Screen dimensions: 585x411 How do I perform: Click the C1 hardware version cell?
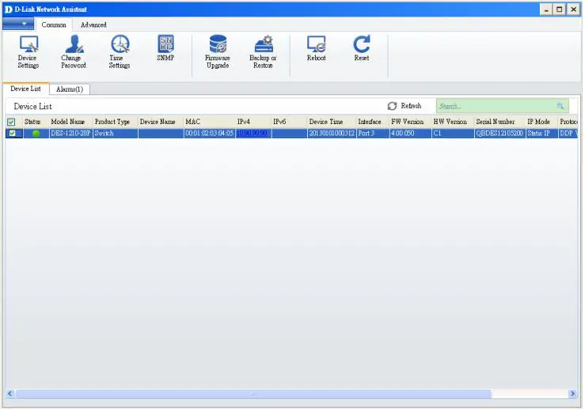454,134
